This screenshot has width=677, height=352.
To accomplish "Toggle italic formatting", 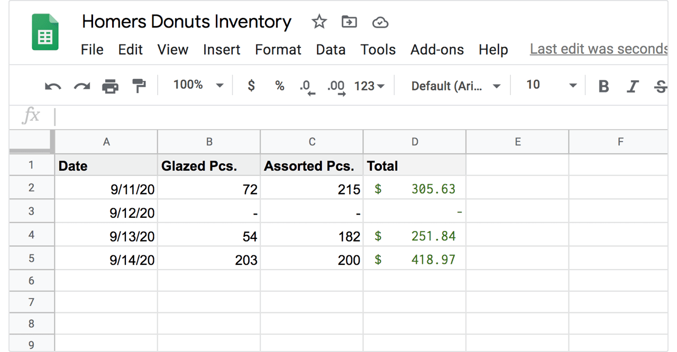I will 633,86.
